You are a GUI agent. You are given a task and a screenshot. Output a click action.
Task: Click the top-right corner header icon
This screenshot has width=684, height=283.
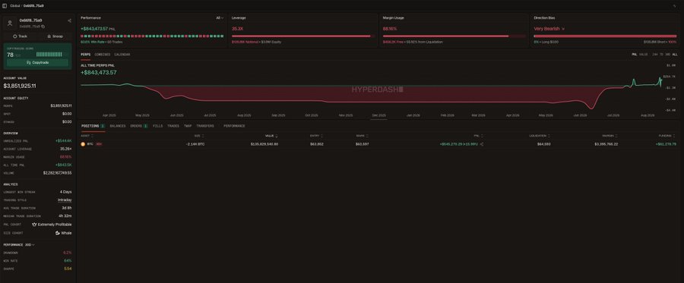pyautogui.click(x=674, y=6)
